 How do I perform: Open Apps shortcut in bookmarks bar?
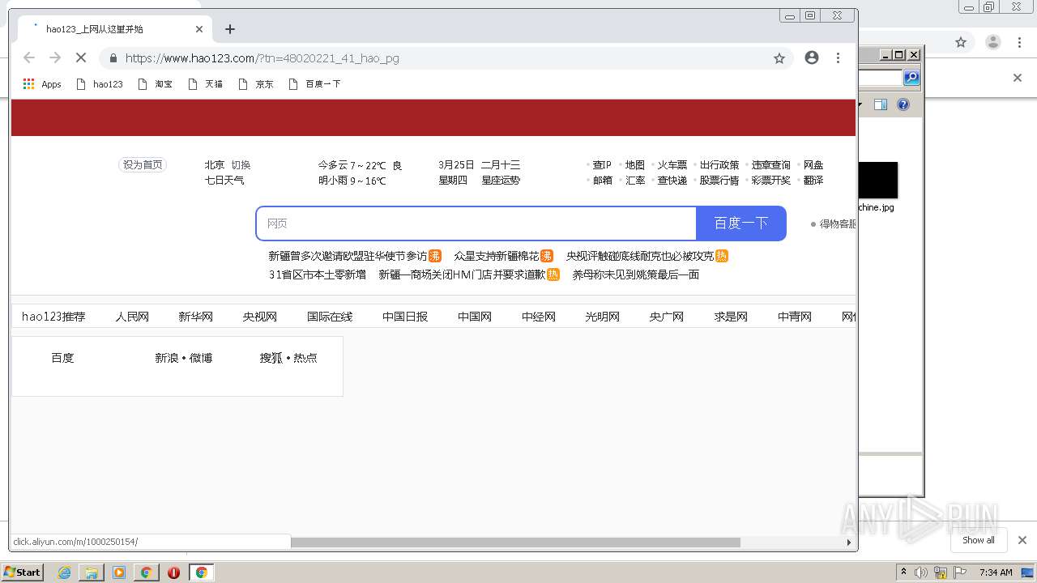pos(42,84)
